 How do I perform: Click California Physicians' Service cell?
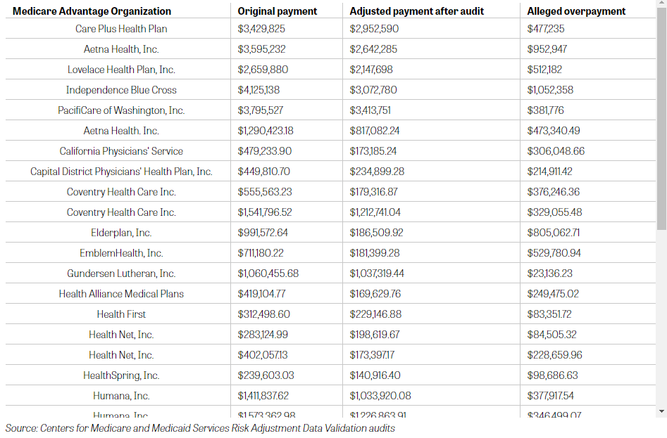click(x=121, y=151)
